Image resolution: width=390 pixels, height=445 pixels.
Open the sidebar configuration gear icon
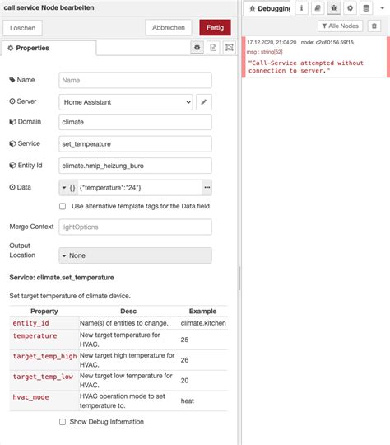coord(350,8)
